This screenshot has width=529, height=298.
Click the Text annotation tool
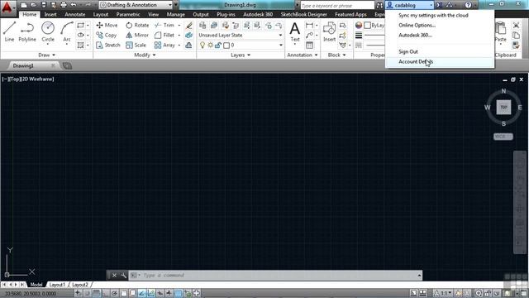coord(295,33)
